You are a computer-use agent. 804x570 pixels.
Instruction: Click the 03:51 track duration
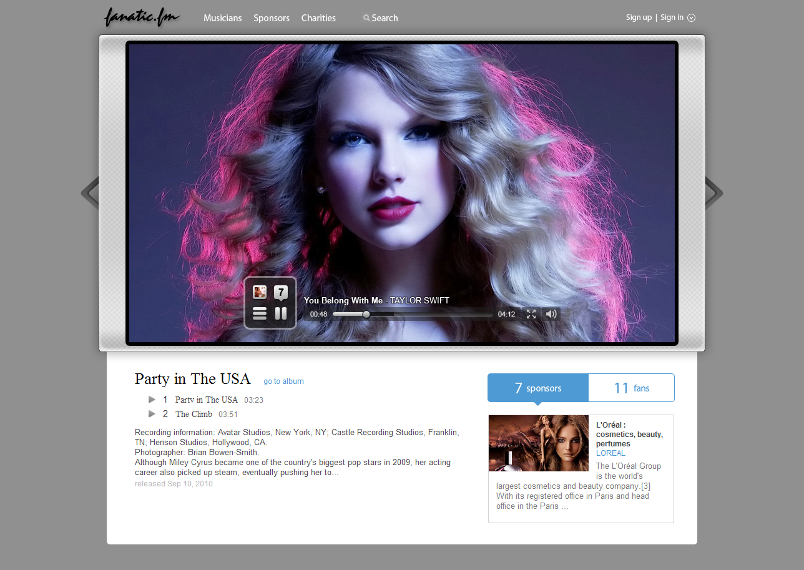228,415
